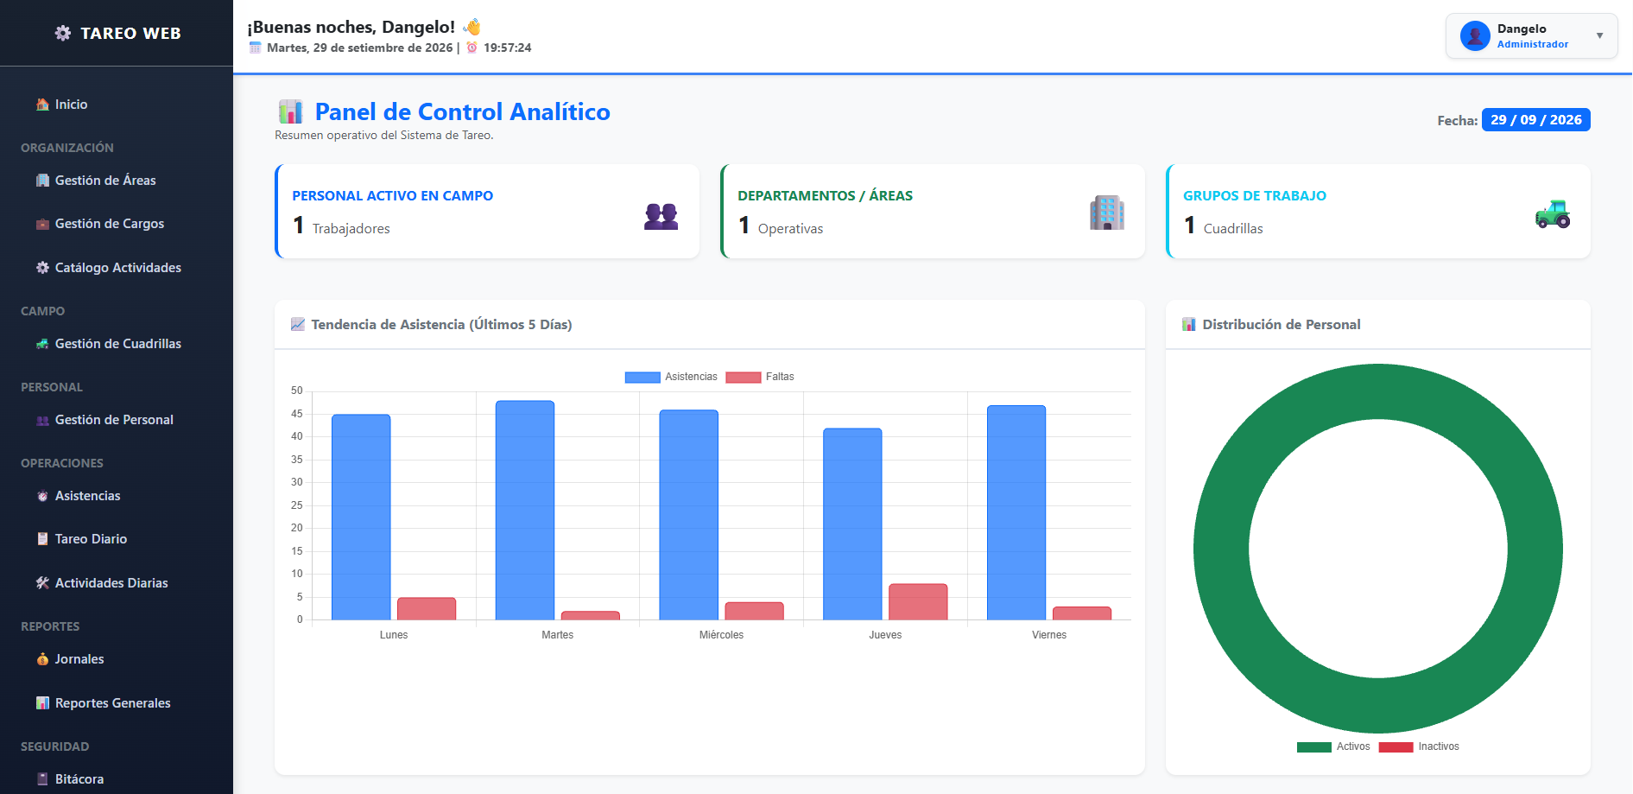Click the chart icon for Reportes Generales

click(42, 703)
